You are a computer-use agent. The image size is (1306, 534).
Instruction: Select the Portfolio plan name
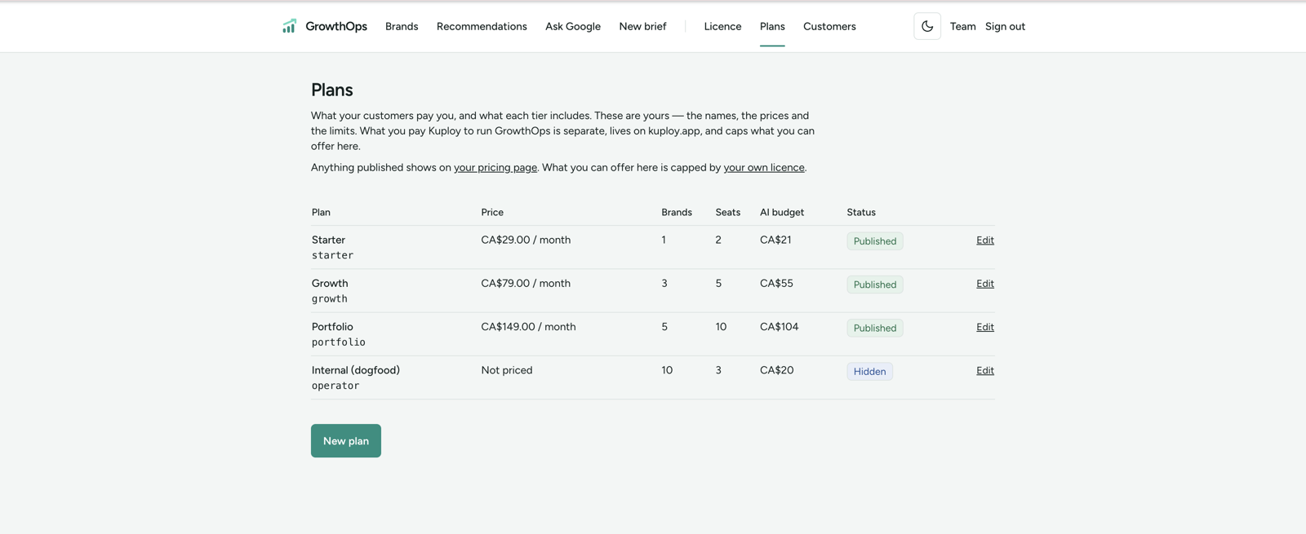pyautogui.click(x=332, y=326)
